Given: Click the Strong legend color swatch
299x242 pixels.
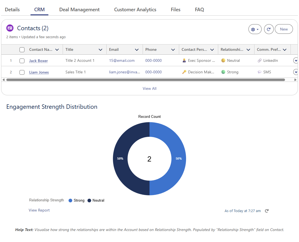Looking at the screenshot, I should (x=70, y=201).
